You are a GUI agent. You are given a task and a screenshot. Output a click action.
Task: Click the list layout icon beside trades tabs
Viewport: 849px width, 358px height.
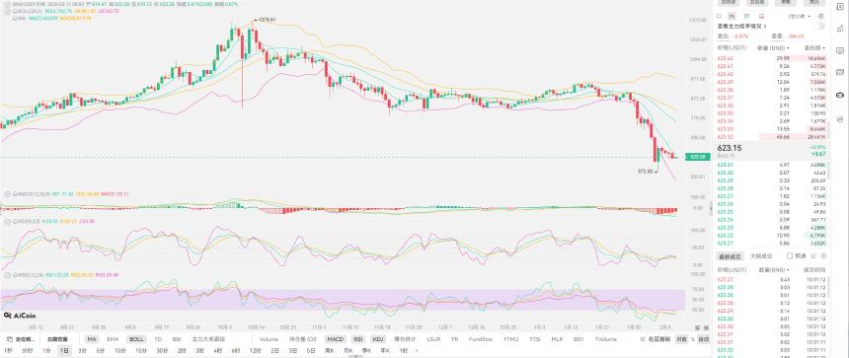point(813,255)
